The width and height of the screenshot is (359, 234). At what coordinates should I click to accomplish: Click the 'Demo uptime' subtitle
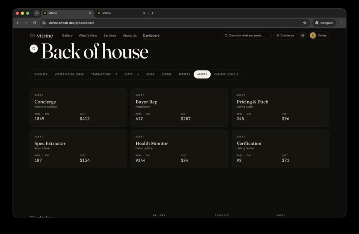click(144, 148)
